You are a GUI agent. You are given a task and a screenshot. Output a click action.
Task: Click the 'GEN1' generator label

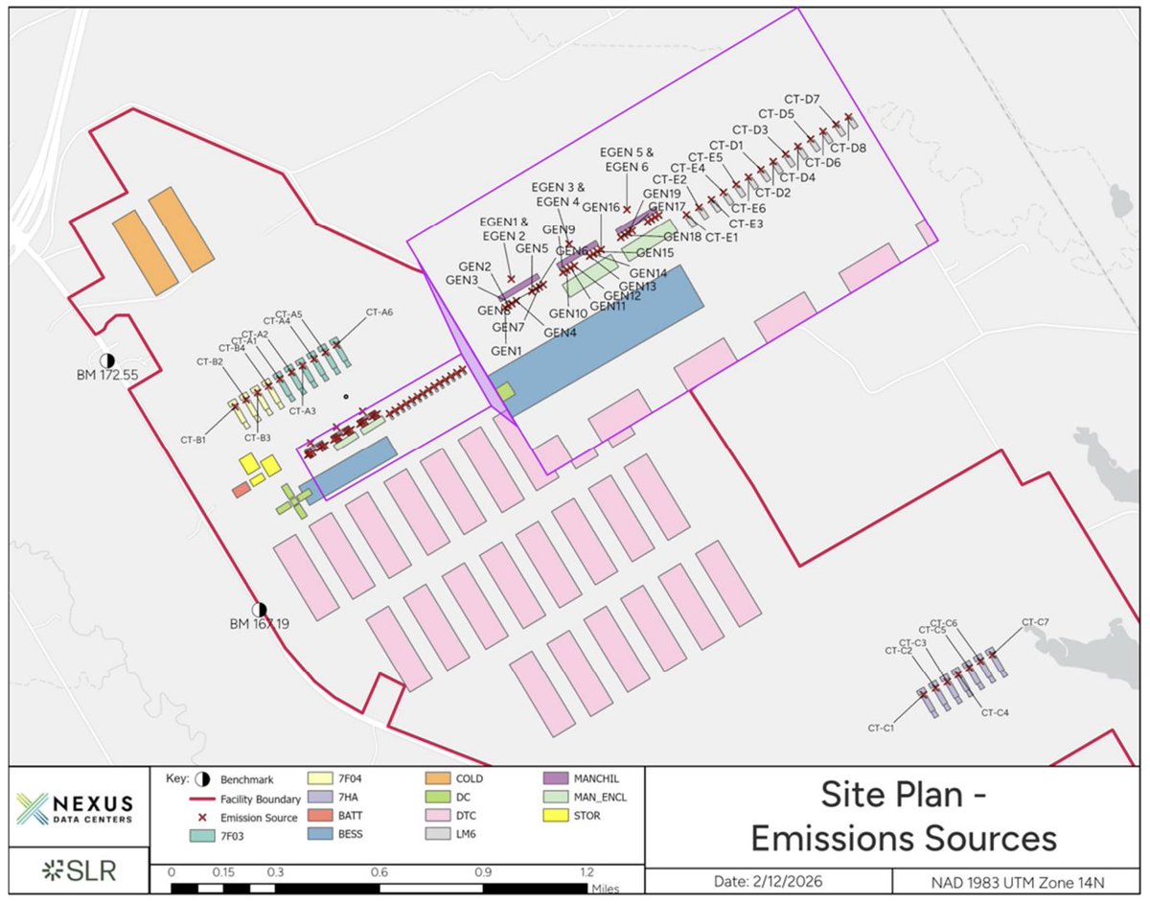click(x=506, y=352)
